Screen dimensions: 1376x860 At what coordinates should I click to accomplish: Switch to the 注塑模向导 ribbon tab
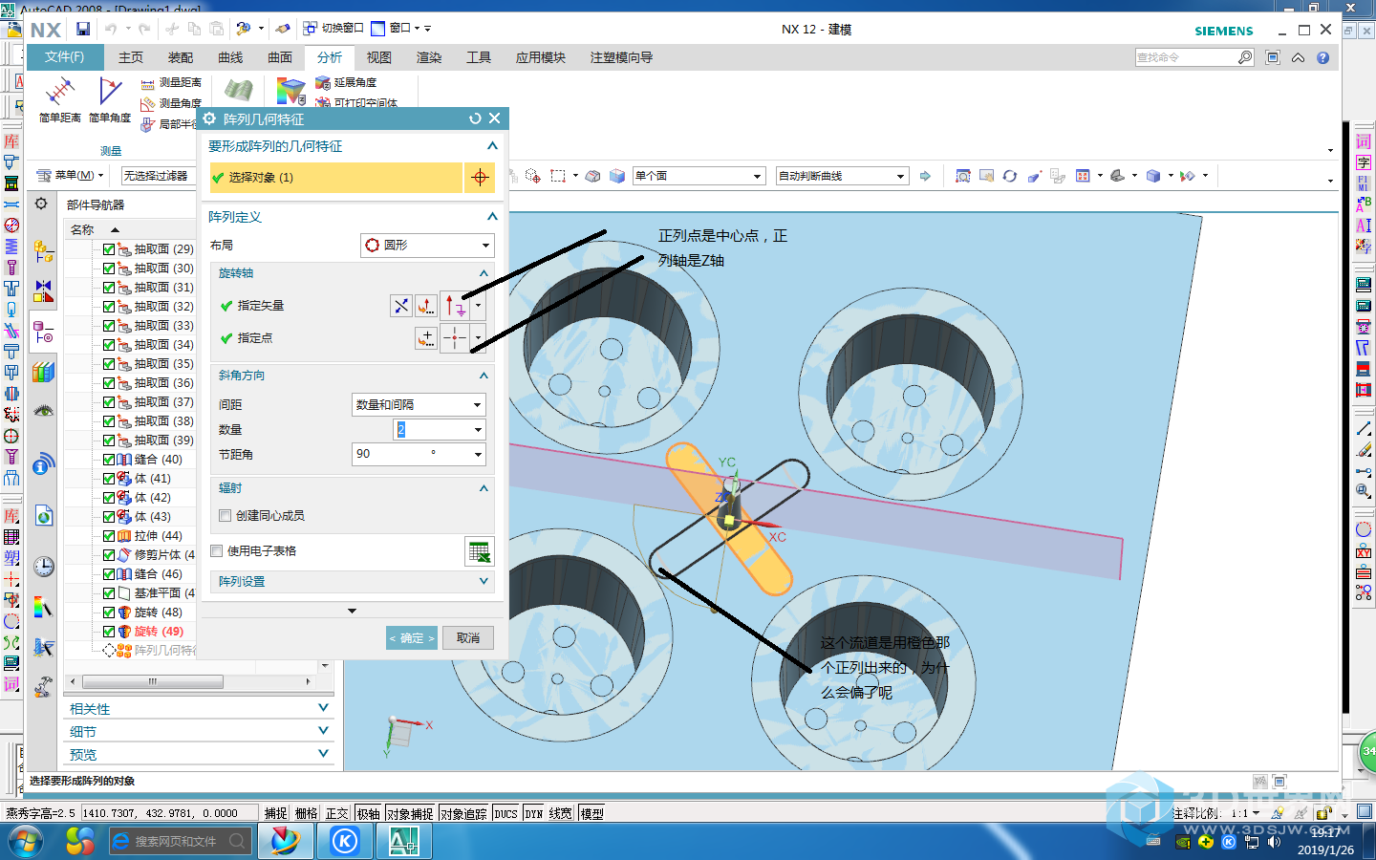[x=621, y=57]
